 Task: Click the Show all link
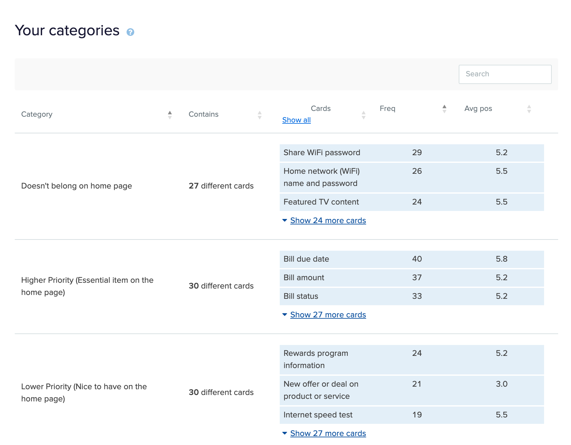tap(296, 120)
